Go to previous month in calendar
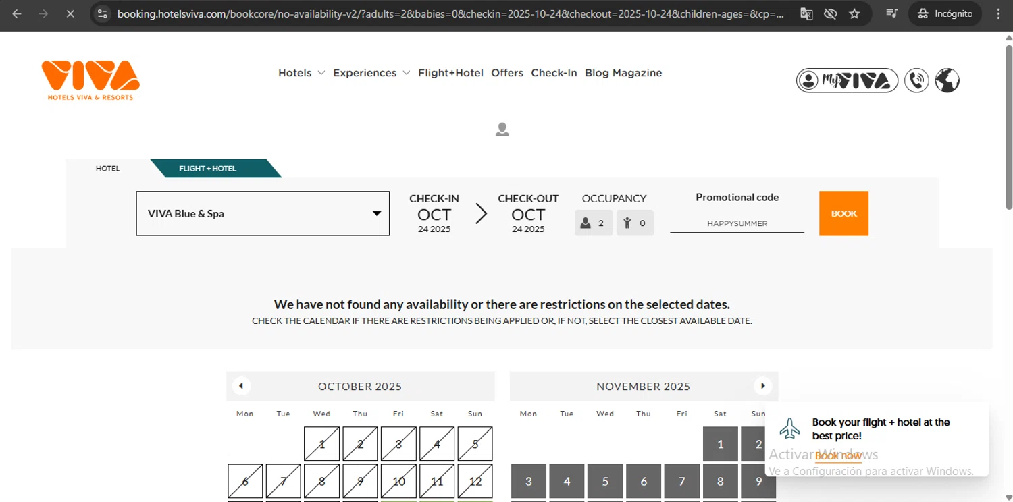1013x502 pixels. click(241, 386)
